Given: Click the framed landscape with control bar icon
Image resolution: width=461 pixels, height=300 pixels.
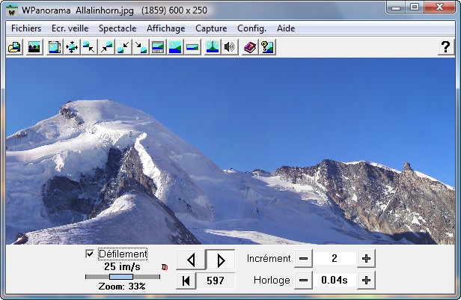Looking at the screenshot, I should [158, 47].
